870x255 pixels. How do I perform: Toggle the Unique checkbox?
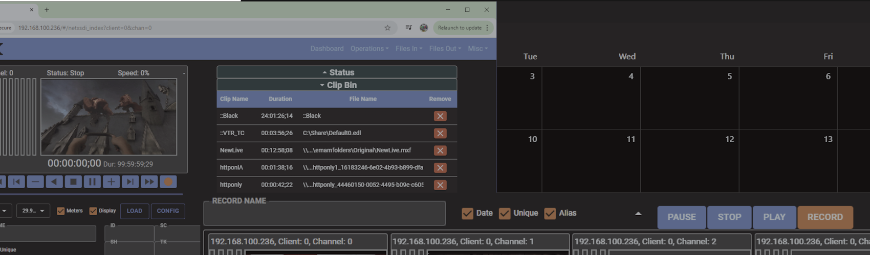tap(505, 213)
